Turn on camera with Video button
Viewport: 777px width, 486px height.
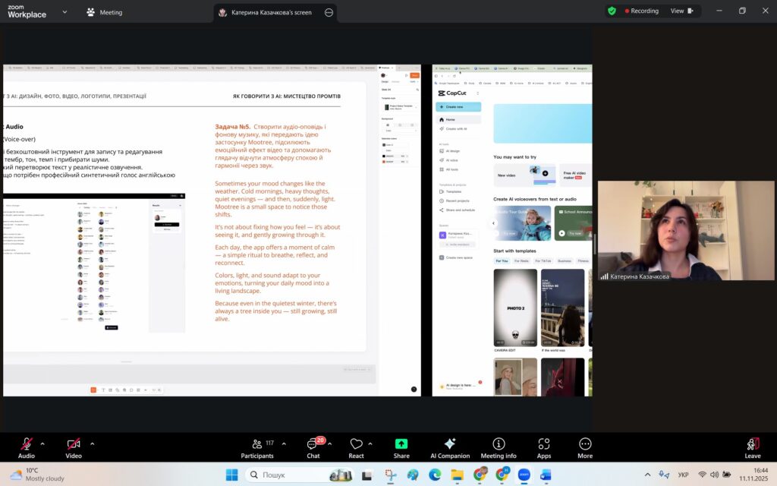click(x=73, y=447)
